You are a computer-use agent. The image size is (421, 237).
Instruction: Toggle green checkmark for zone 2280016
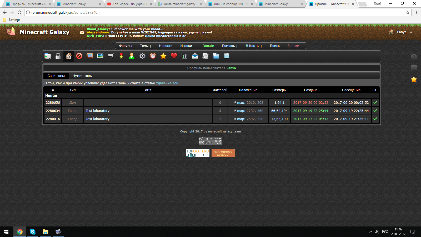tap(375, 119)
